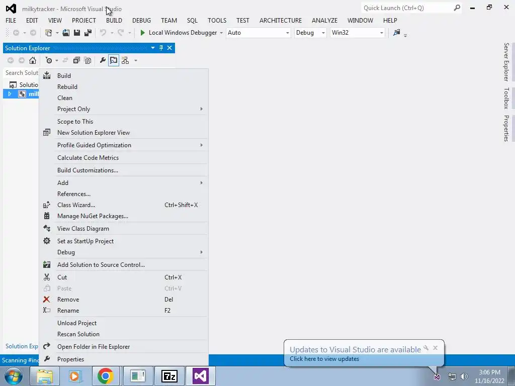
Task: Click the Sync with Active Document icon
Action: 65,60
